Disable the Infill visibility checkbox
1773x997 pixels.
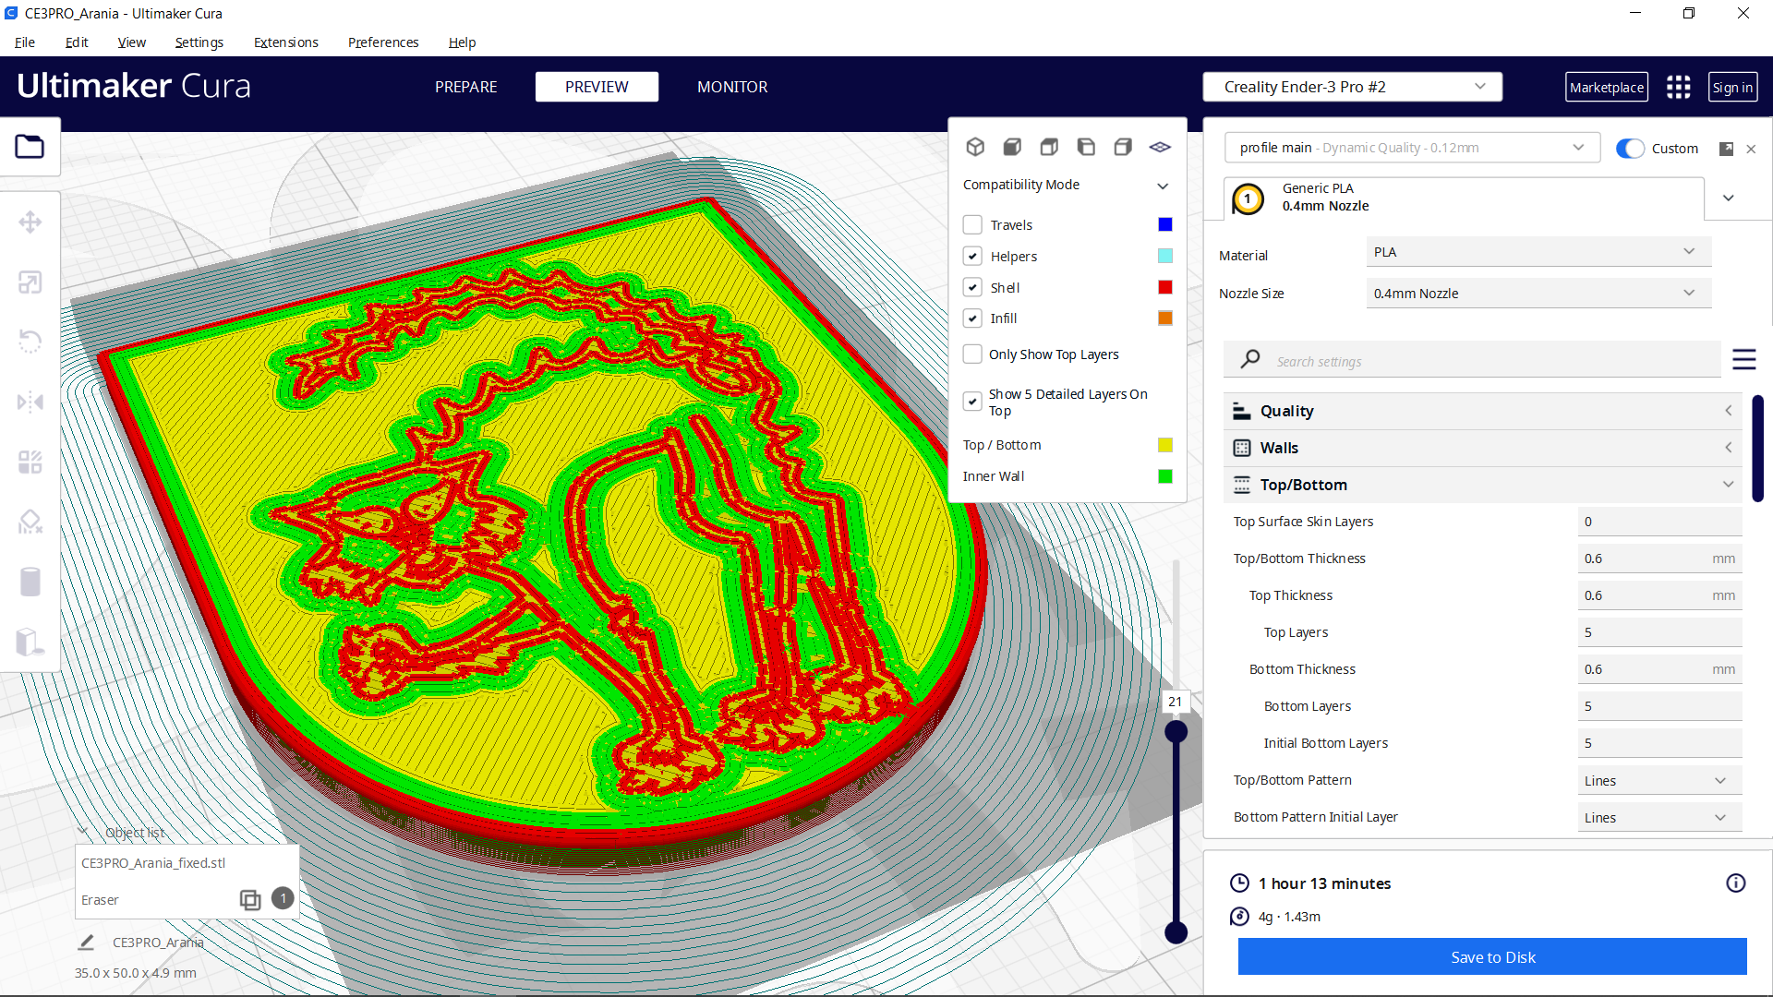point(972,318)
